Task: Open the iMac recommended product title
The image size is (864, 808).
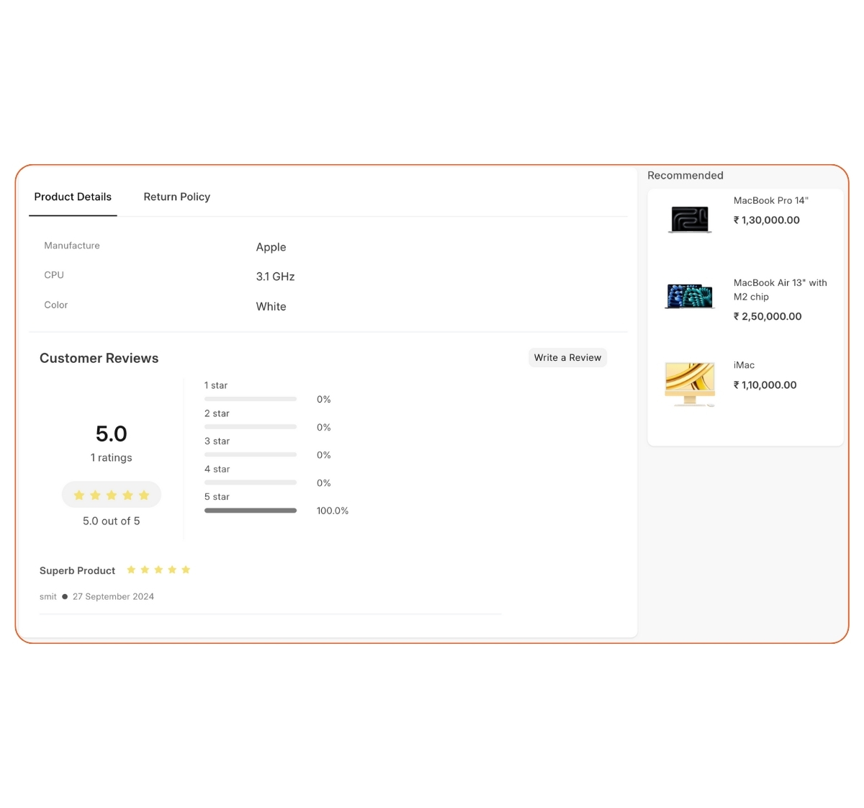Action: 744,365
